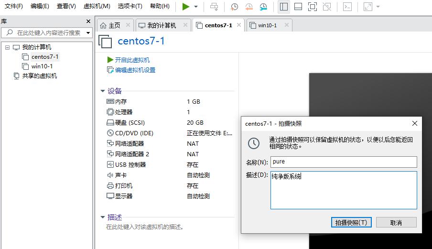The width and height of the screenshot is (432, 249).
Task: Collapse the 描述 section
Action: pos(103,217)
